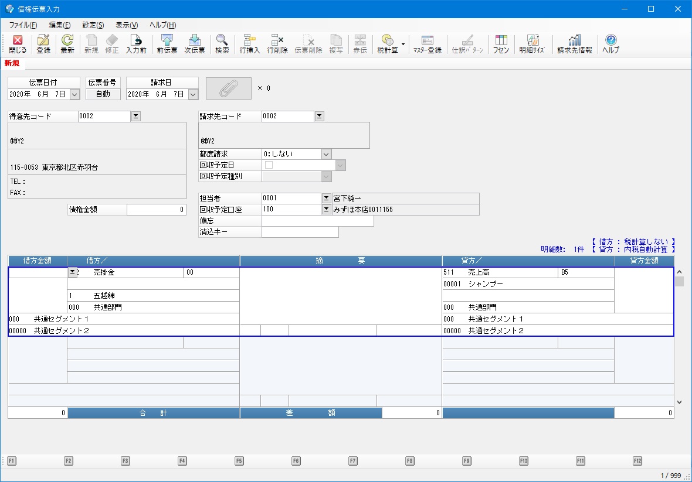Screen dimensions: 692x482
Task: Click the 消込キー input field
Action: point(300,232)
